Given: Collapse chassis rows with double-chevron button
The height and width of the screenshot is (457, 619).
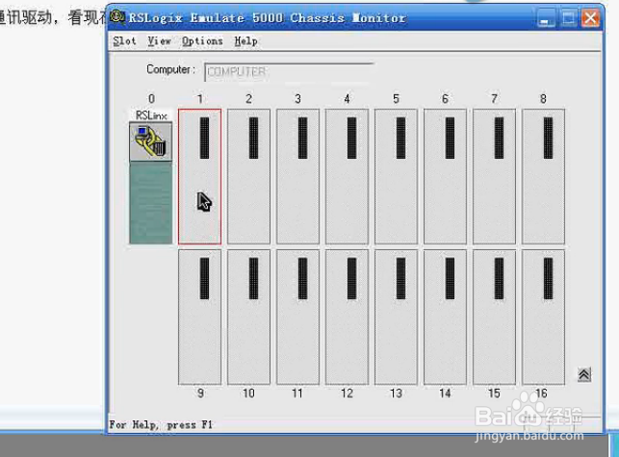Looking at the screenshot, I should (584, 374).
